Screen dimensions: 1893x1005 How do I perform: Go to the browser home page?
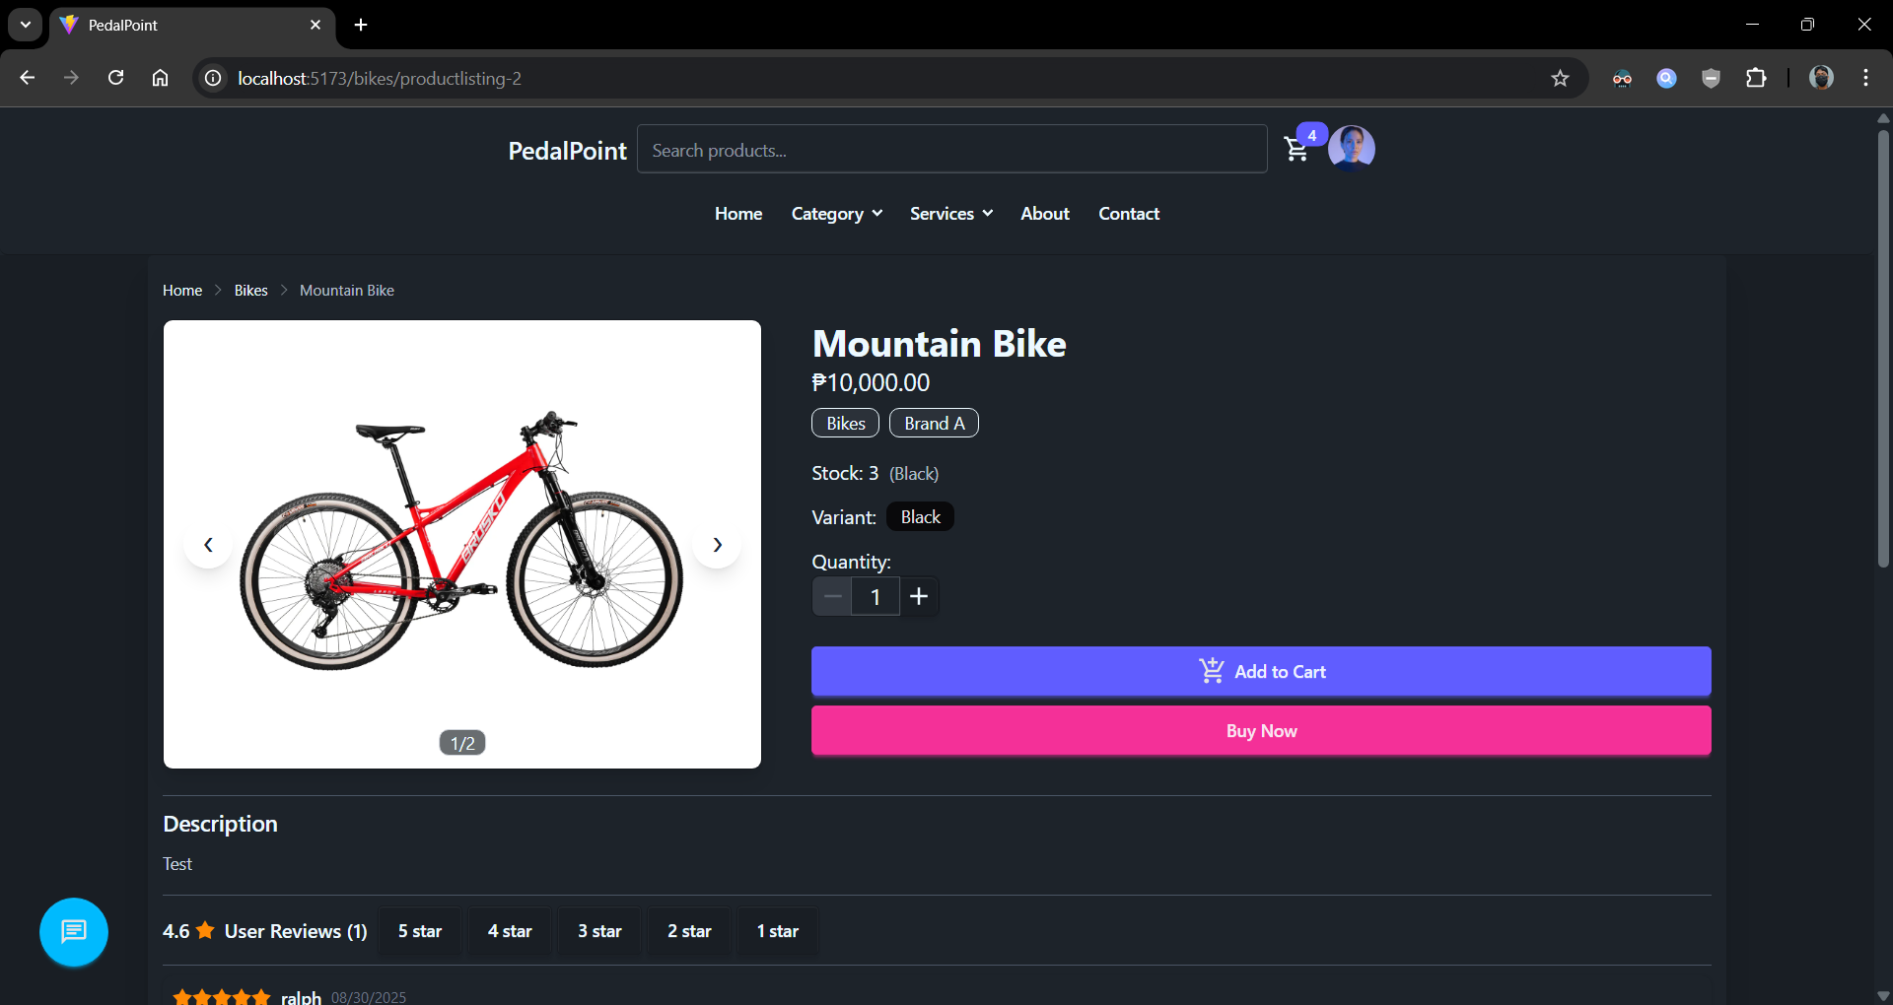coord(160,78)
